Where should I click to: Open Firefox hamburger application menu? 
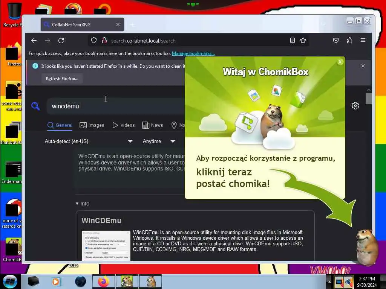363,40
